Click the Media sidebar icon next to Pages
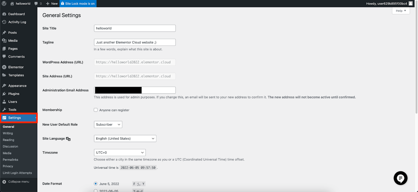Screen dimensions: 418x192 click(4, 41)
